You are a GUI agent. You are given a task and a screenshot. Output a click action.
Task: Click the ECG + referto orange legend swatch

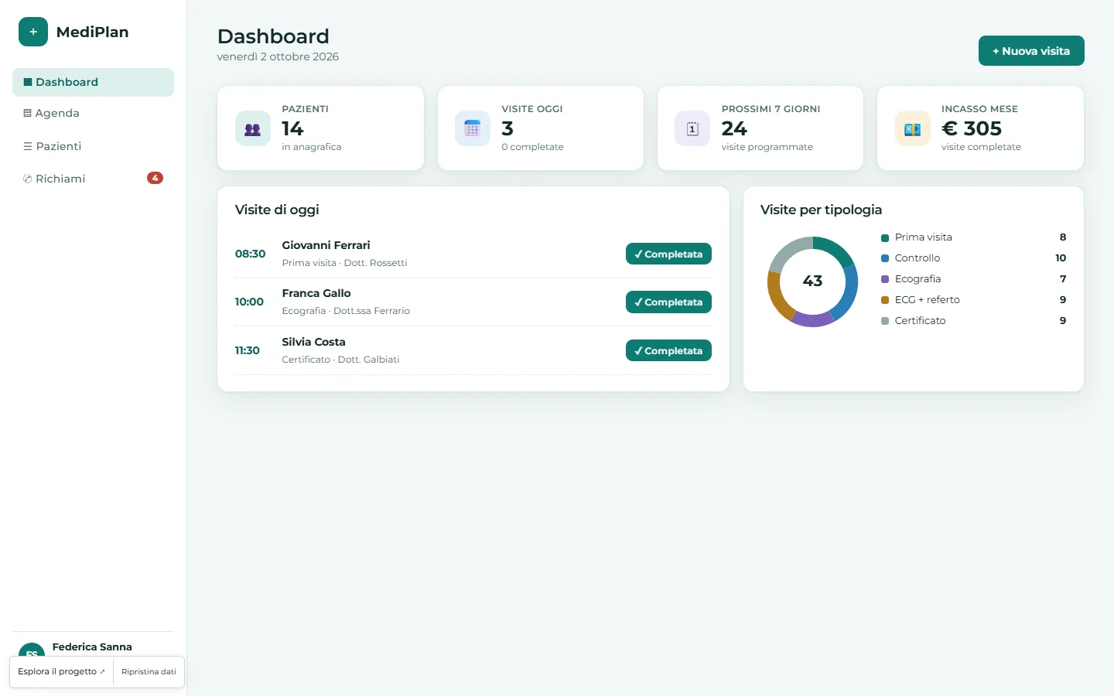[885, 300]
